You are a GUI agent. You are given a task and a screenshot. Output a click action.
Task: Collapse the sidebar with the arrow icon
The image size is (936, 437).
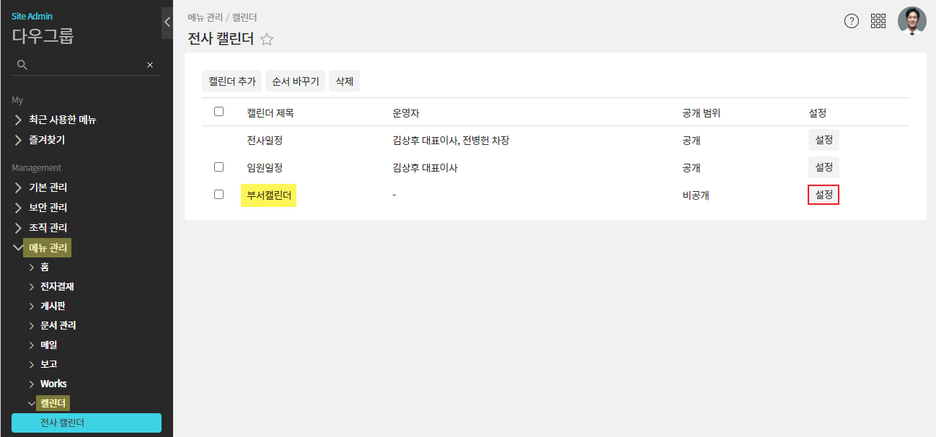tap(167, 22)
